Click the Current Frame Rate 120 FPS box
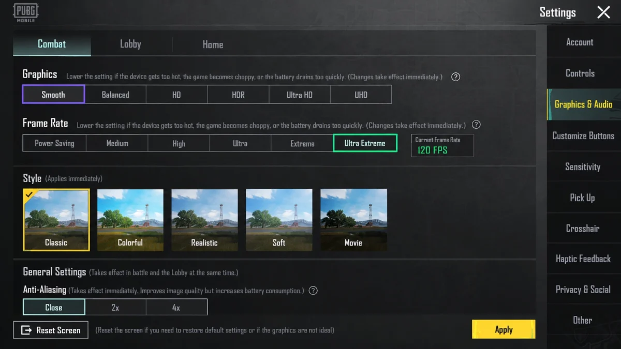This screenshot has width=621, height=349. (442, 145)
